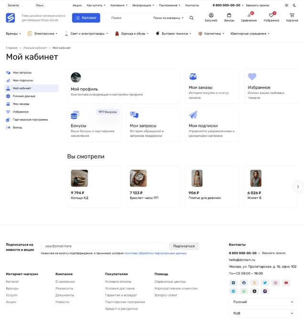Viewport: 304px width, 335px height.
Task: Switch to light theme sun icon
Action: click(286, 5)
